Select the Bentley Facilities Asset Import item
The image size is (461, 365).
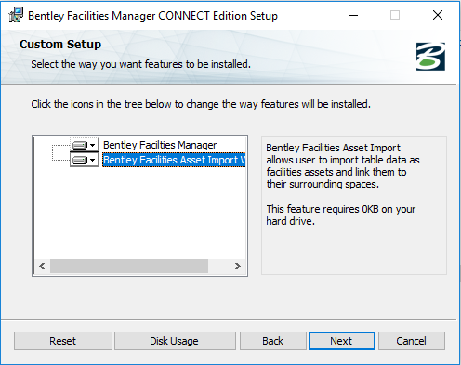click(174, 160)
